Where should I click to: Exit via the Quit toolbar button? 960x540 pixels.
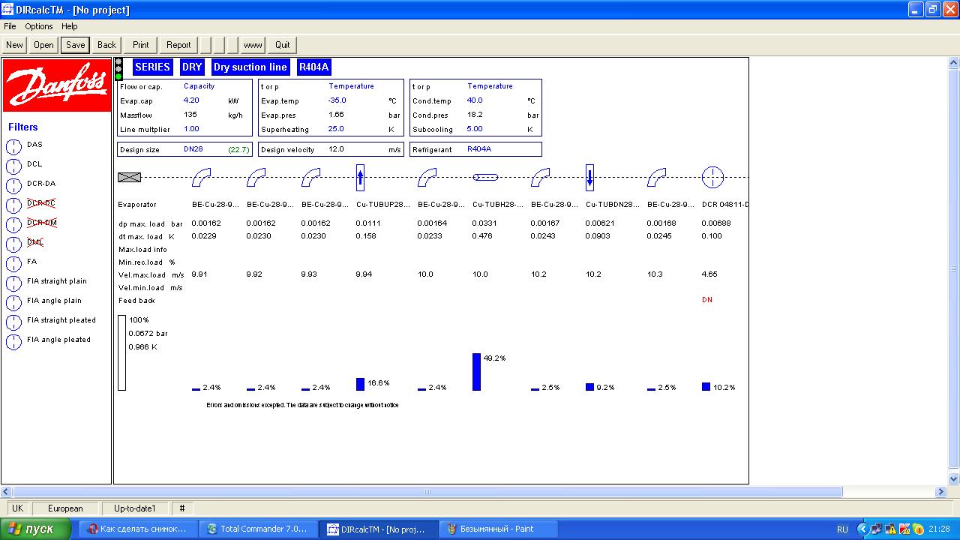click(x=283, y=45)
